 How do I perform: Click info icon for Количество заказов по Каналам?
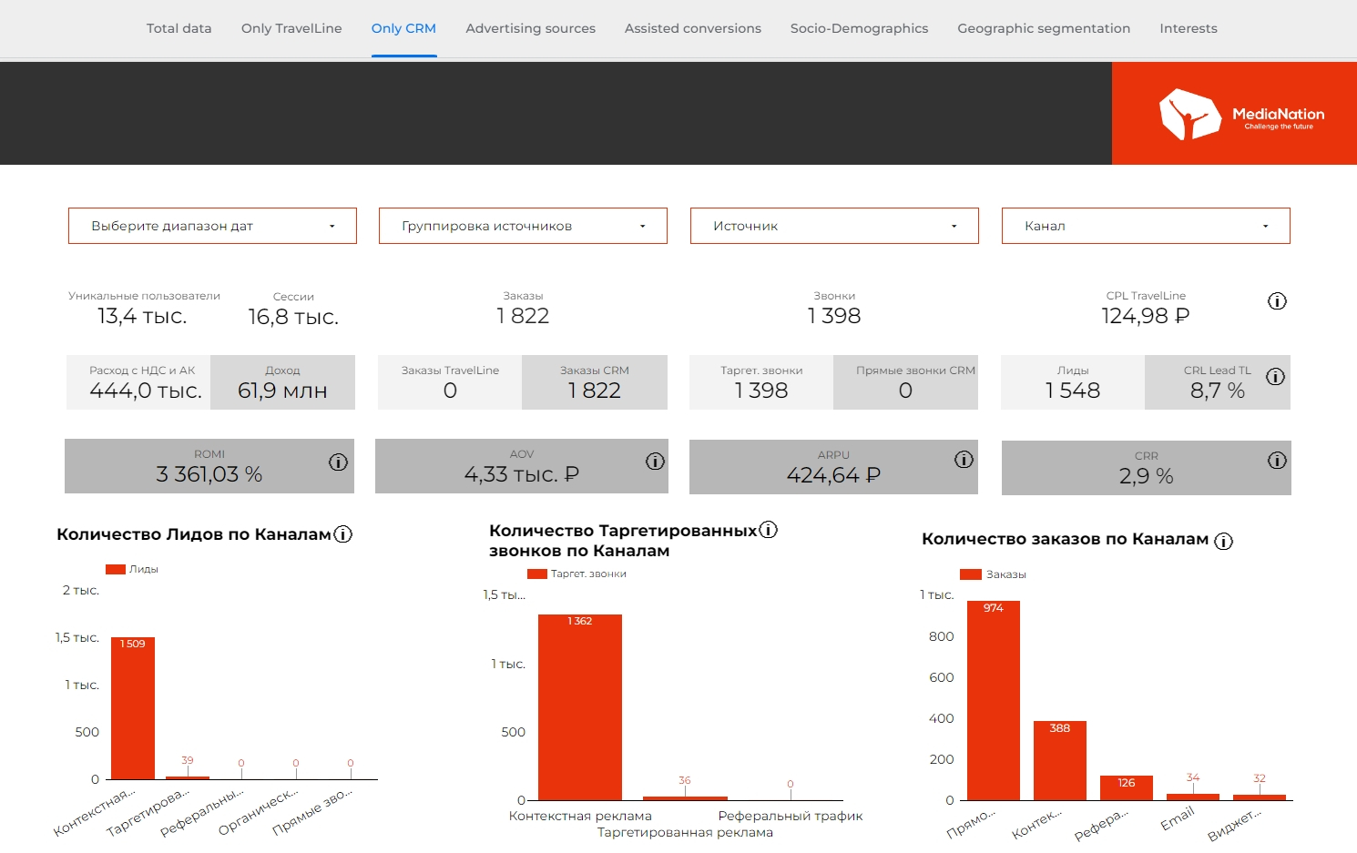(x=1224, y=541)
